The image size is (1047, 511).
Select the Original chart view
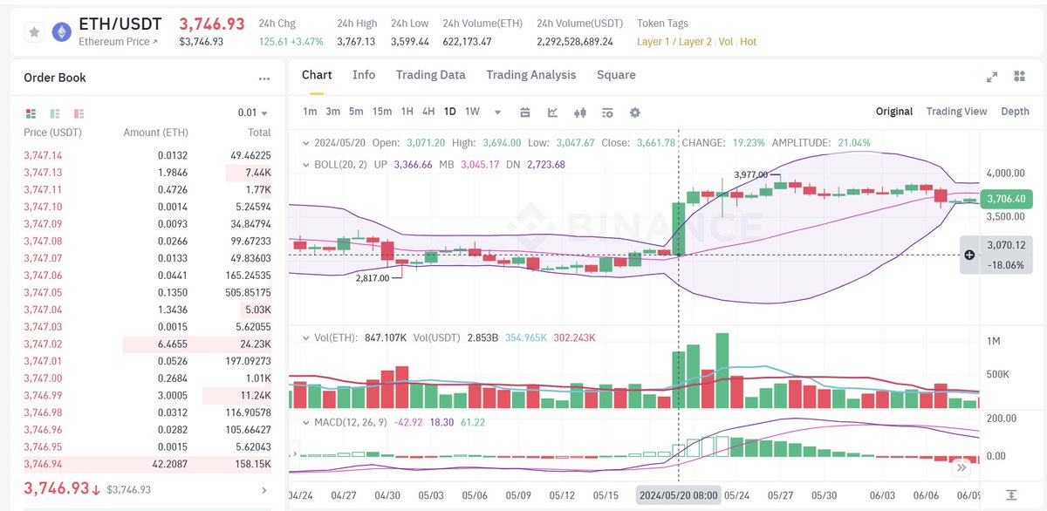[894, 112]
